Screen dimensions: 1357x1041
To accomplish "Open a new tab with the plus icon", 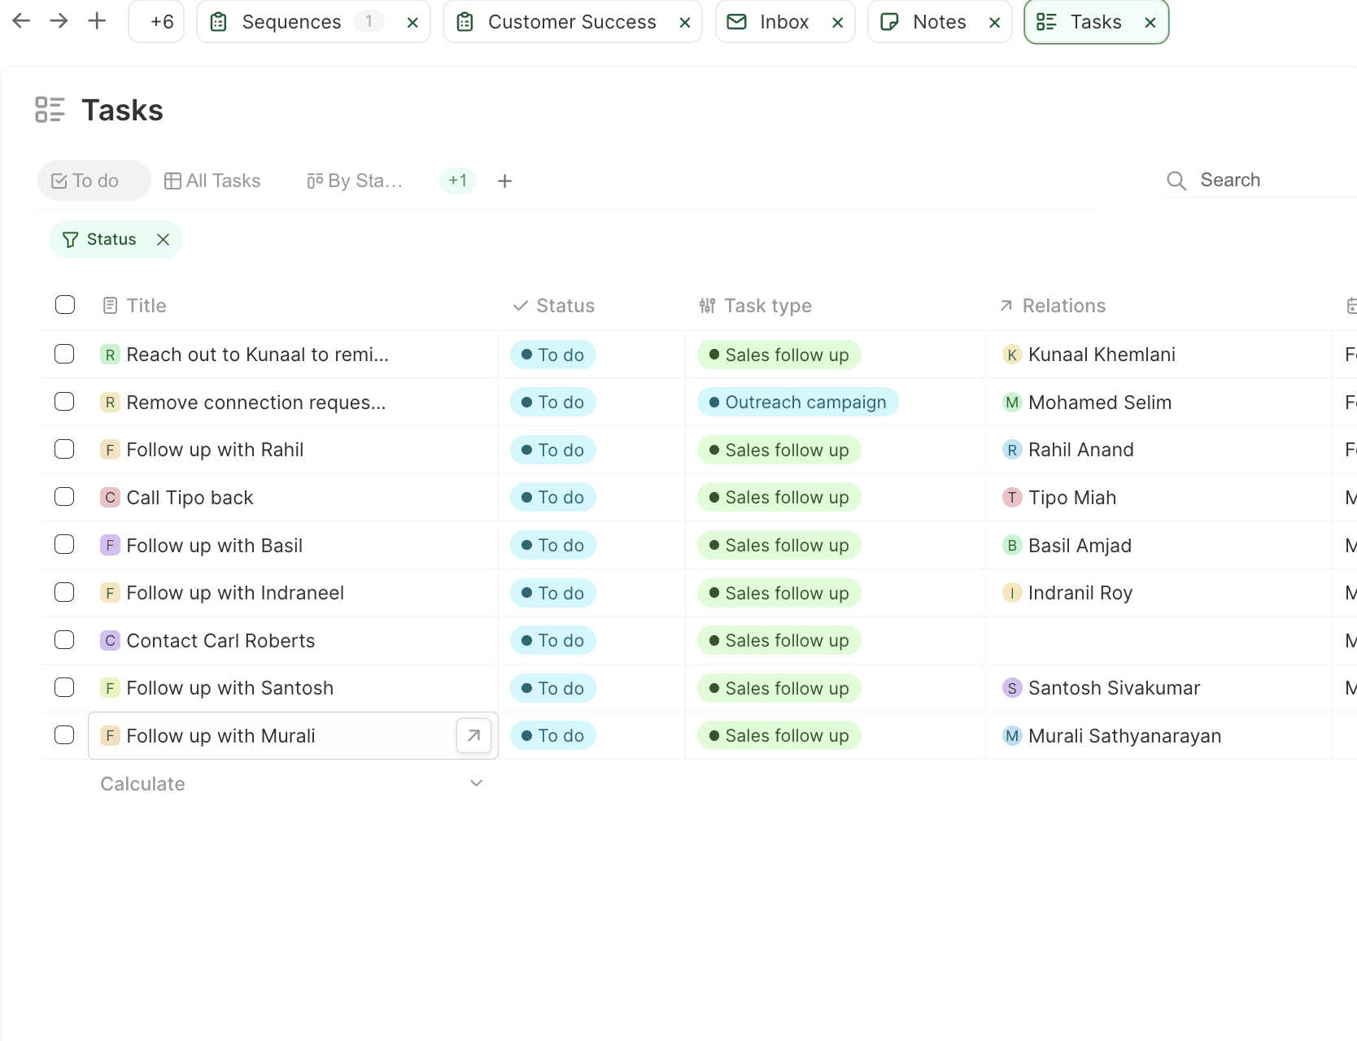I will (97, 20).
